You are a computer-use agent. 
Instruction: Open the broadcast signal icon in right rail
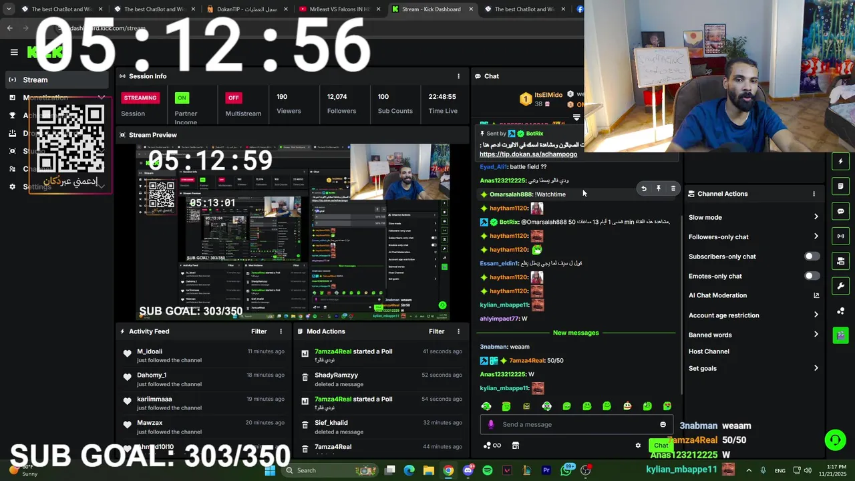(x=841, y=236)
